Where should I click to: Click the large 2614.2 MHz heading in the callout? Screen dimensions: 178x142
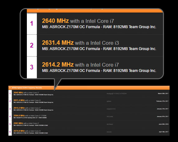click(58, 64)
